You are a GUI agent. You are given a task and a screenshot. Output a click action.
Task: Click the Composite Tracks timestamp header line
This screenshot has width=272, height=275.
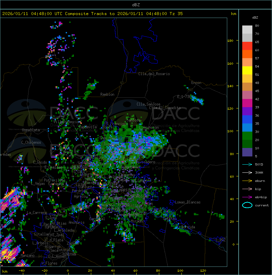[x=93, y=14]
